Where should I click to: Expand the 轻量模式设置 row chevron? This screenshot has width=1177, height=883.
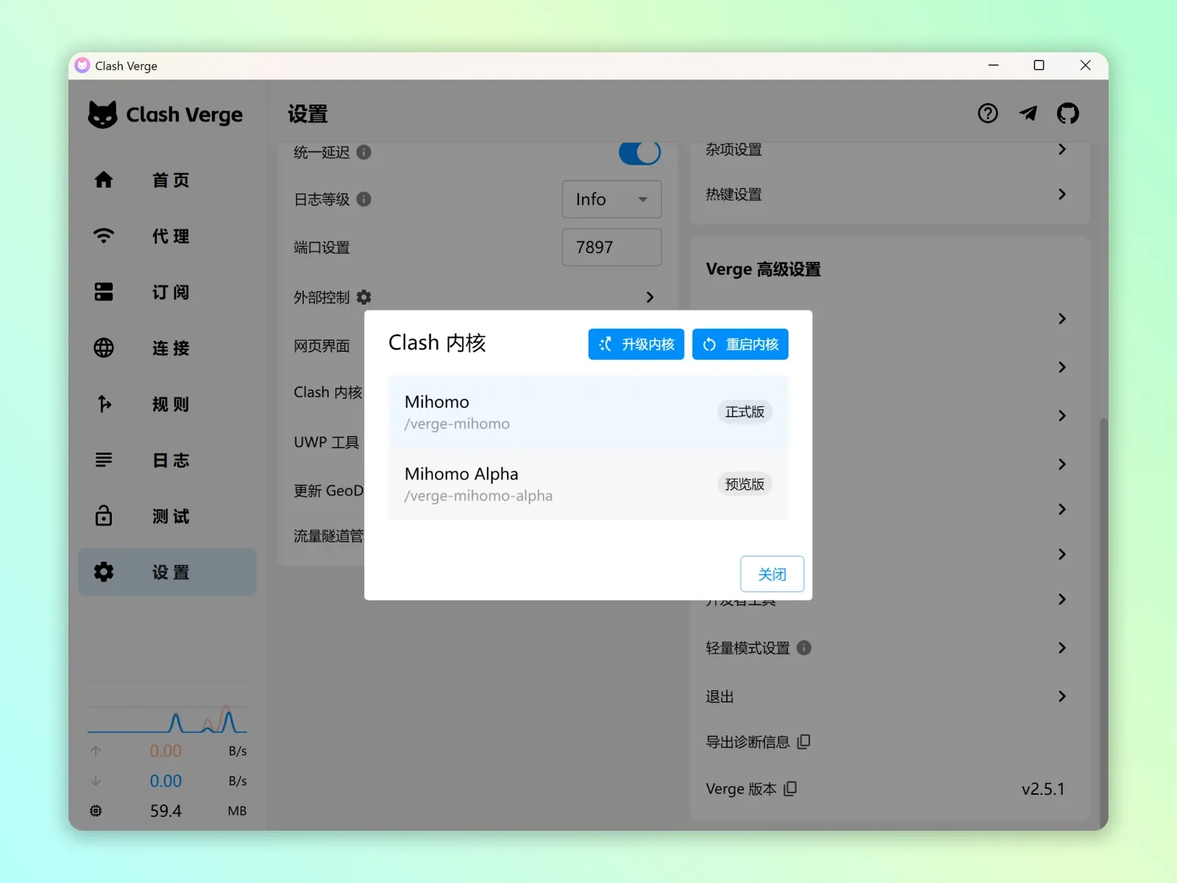coord(1062,648)
